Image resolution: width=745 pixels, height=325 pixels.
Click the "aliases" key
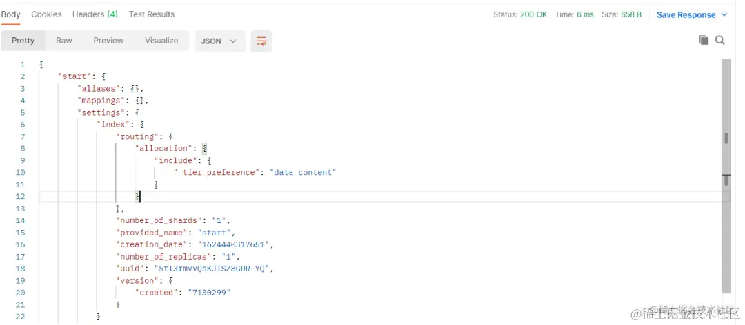point(99,89)
